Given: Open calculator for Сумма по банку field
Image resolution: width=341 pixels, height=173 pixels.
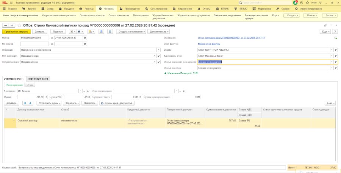Looking at the screenshot, I should click(x=139, y=97).
